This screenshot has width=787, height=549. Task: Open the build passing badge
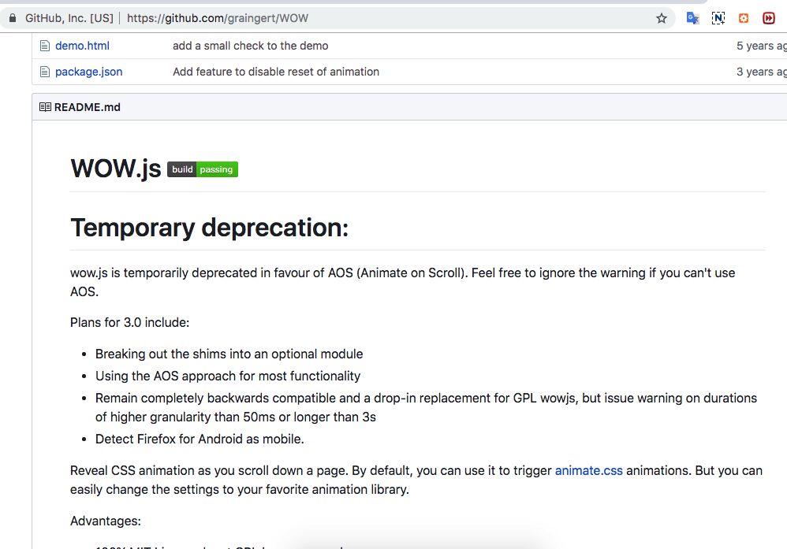click(x=203, y=169)
